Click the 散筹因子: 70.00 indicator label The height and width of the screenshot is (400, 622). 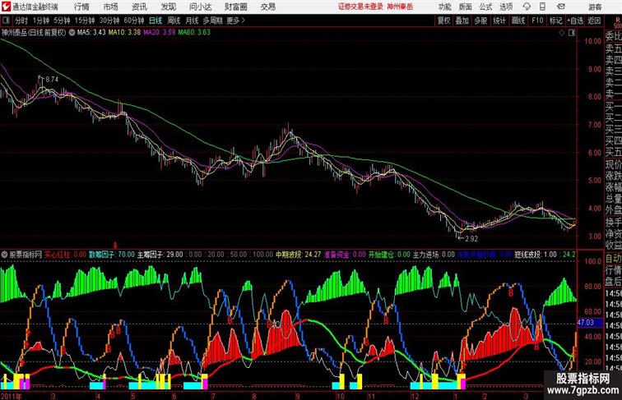(112, 255)
